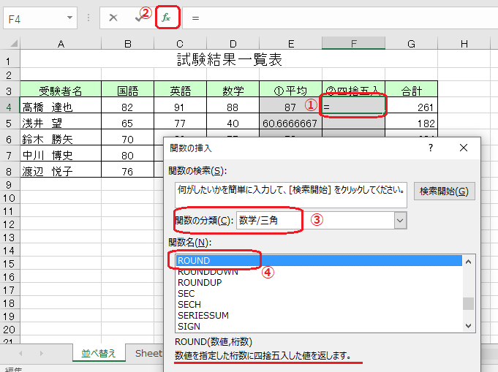
Task: Click the 検索開始(G) button
Action: (x=444, y=191)
